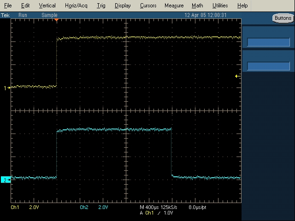Image resolution: width=295 pixels, height=221 pixels.
Task: Open the Trig menu
Action: tap(101, 6)
